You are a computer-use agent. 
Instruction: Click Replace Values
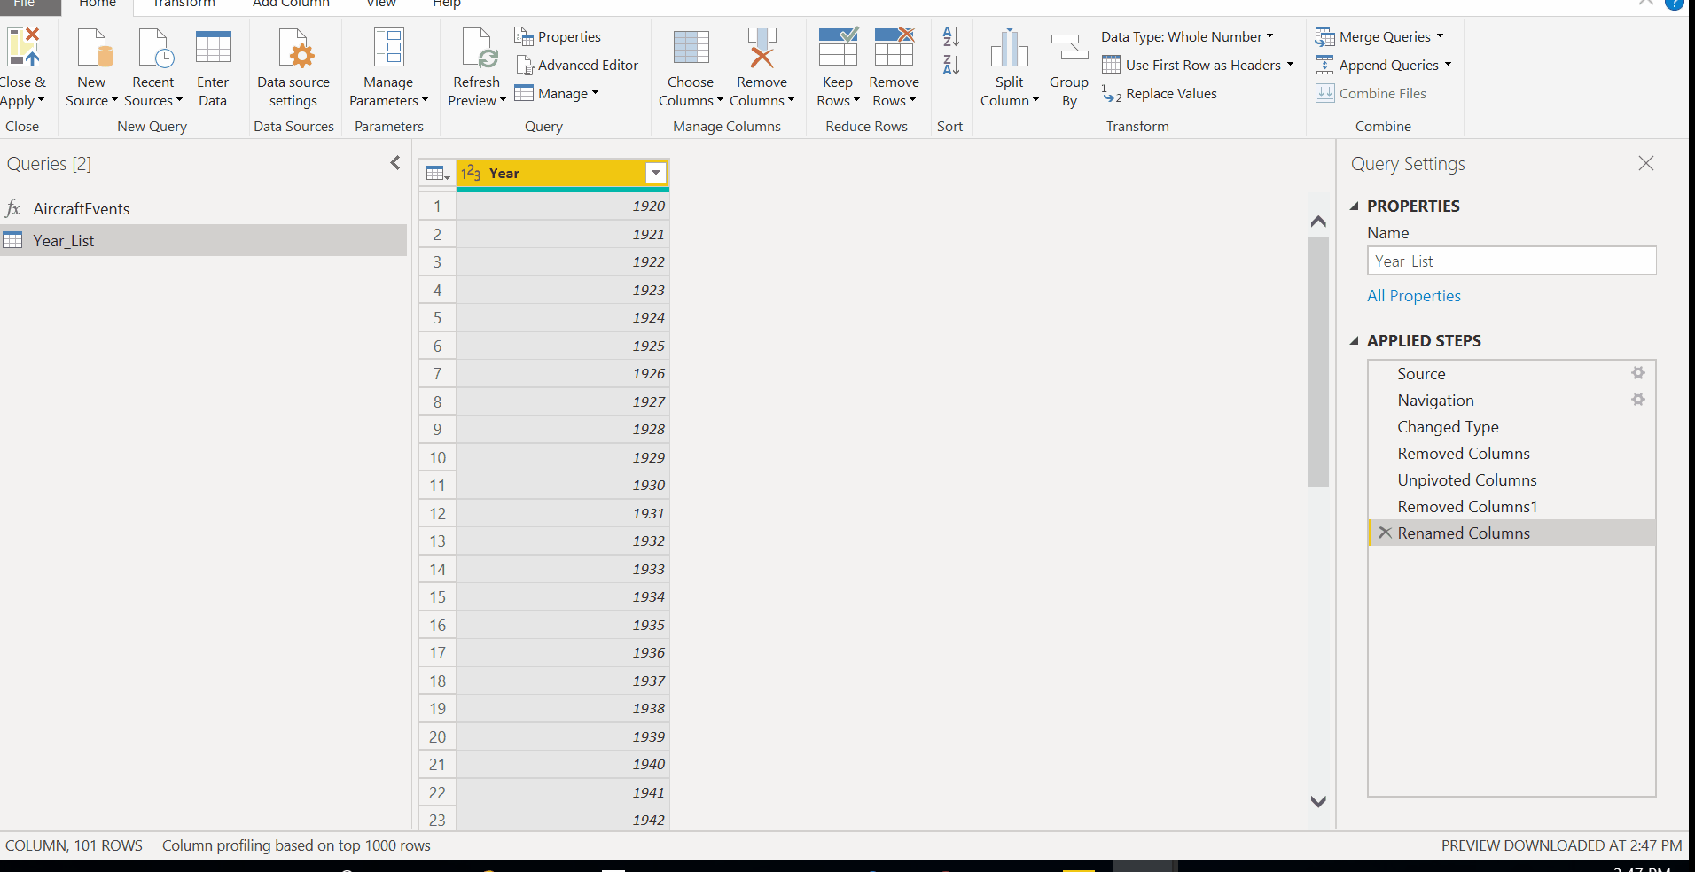click(1160, 93)
